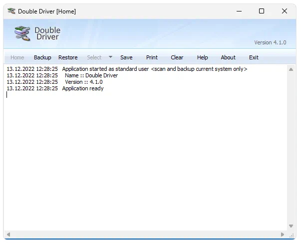Exit the application via Exit

click(254, 57)
